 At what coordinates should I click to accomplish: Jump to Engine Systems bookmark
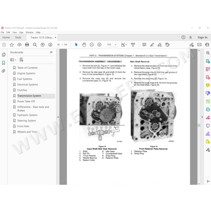point(27,73)
